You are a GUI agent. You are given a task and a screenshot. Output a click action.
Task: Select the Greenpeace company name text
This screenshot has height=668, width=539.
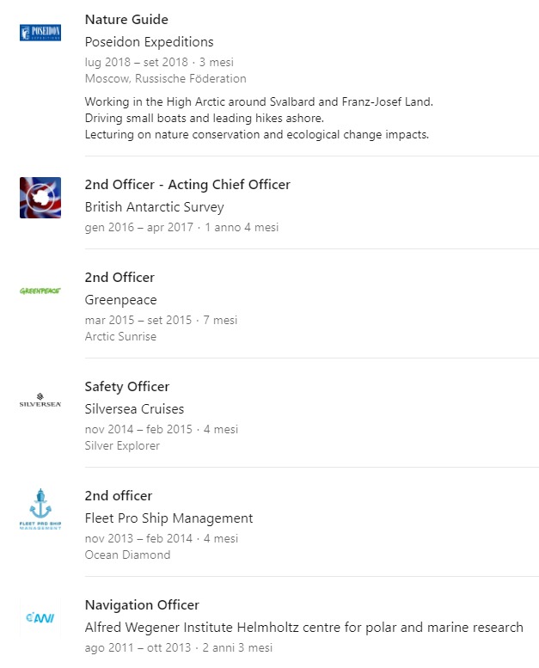coord(121,300)
